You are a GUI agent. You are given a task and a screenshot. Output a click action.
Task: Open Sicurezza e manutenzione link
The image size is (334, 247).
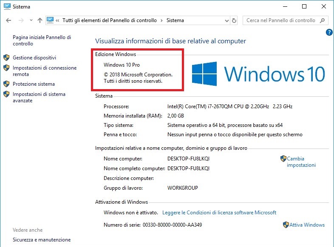[42, 240]
